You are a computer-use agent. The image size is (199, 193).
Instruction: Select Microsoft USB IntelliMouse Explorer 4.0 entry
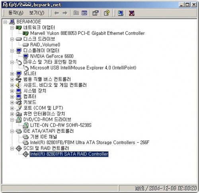pyautogui.click(x=83, y=68)
